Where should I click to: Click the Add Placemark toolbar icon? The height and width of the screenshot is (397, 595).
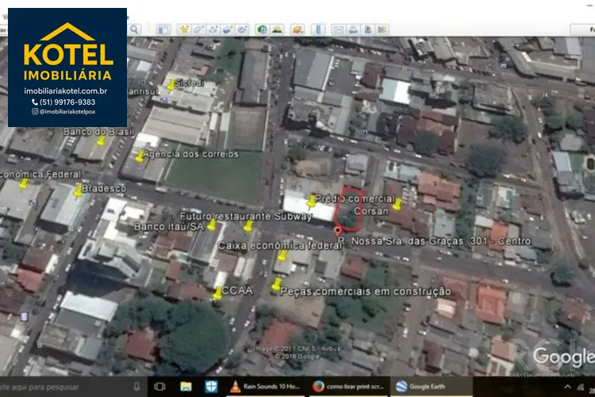tap(183, 29)
